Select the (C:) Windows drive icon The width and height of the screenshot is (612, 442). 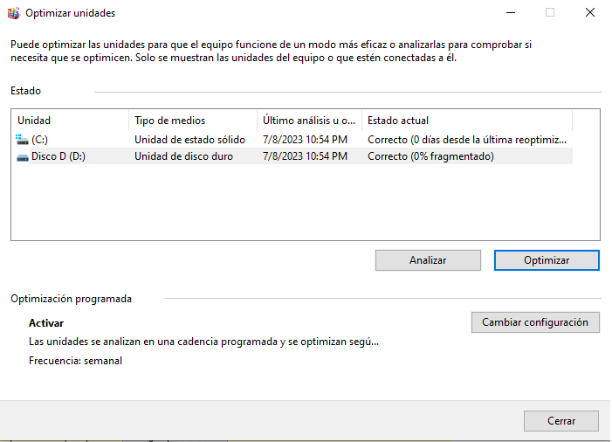pyautogui.click(x=22, y=140)
